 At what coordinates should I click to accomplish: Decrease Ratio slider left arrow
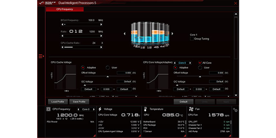(62, 36)
